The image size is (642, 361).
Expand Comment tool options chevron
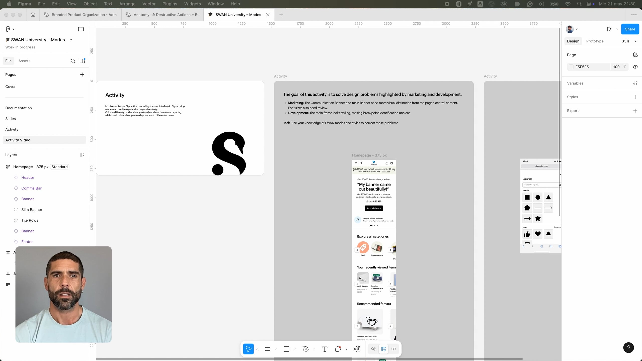tap(346, 349)
